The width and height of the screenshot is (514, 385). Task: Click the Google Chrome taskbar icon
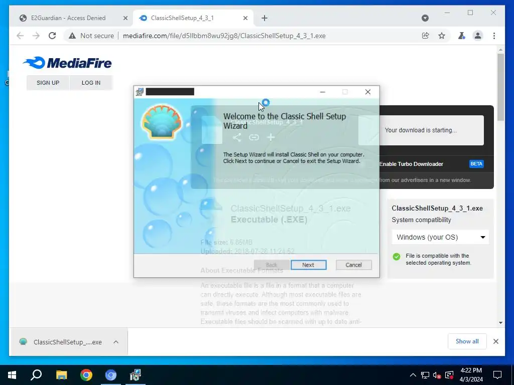tap(86, 375)
